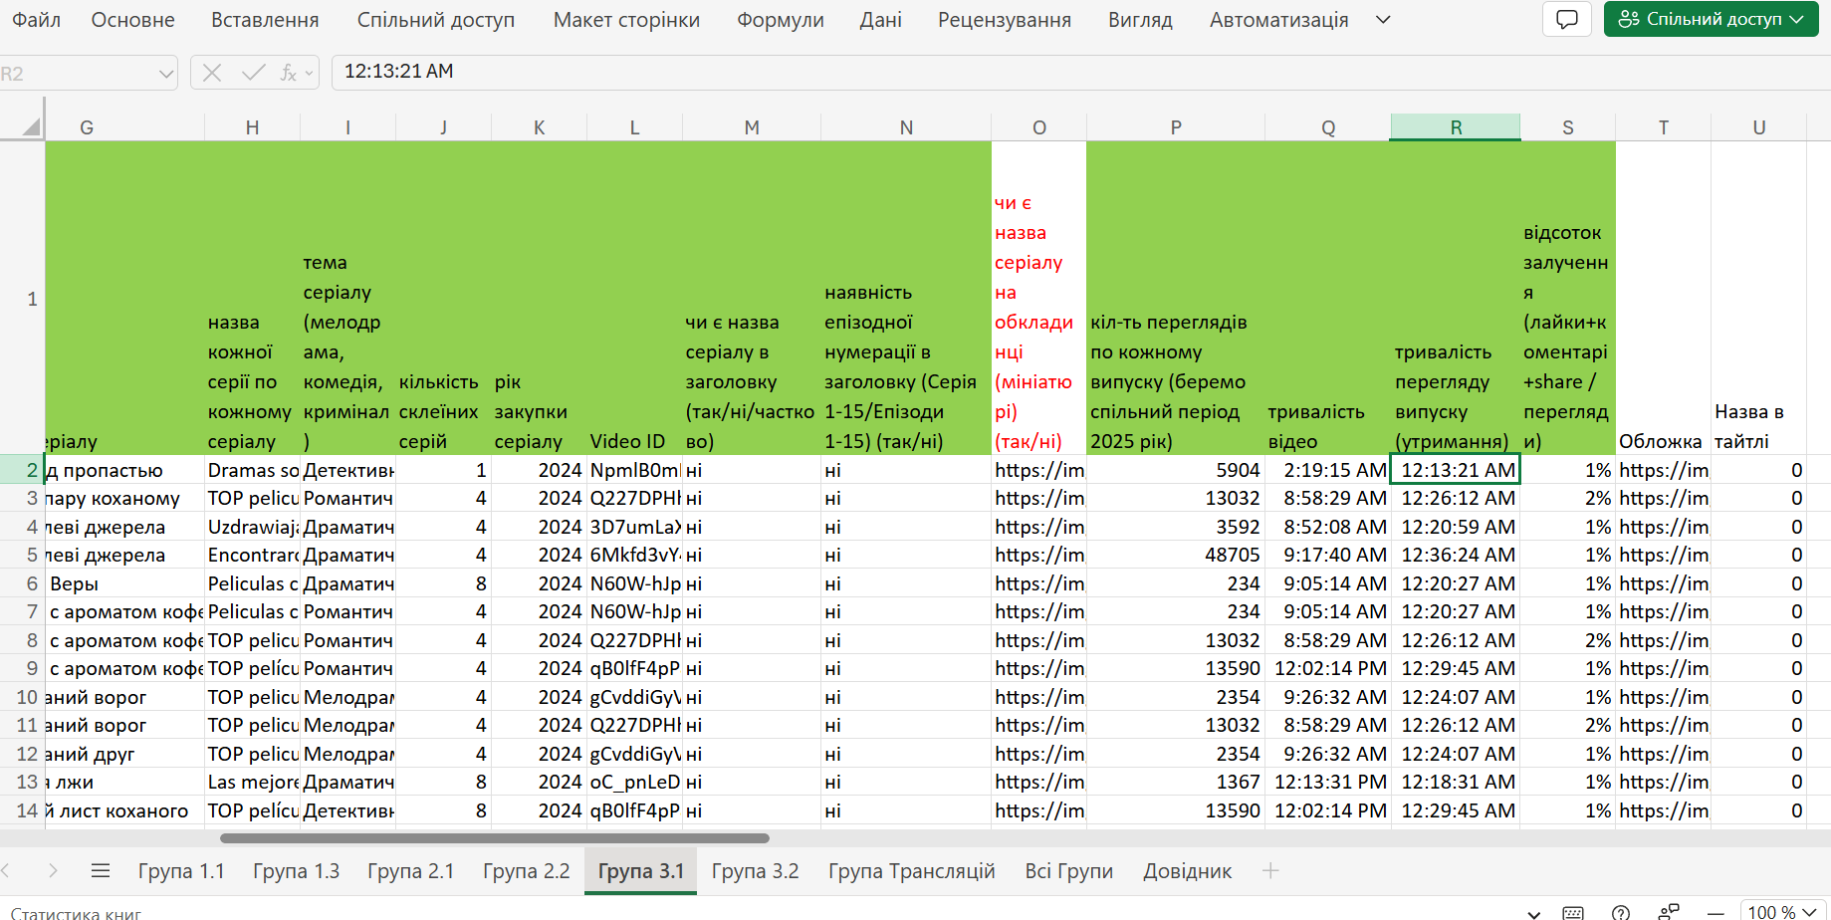Open the feedback icon in status bar
Viewport: 1831px width, 920px height.
tap(1669, 912)
